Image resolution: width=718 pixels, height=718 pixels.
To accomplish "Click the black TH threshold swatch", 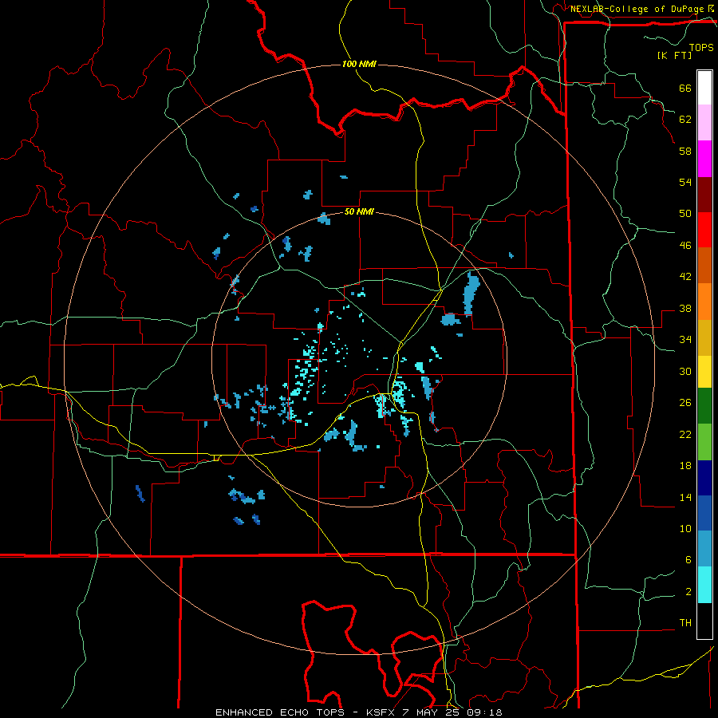I will click(704, 621).
